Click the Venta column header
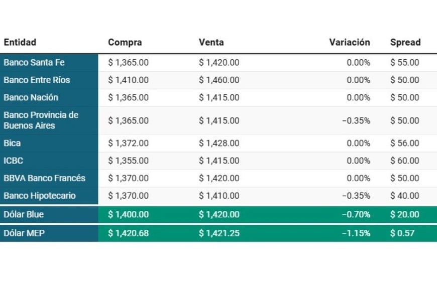Screen dimensions: 437x290 (211, 43)
